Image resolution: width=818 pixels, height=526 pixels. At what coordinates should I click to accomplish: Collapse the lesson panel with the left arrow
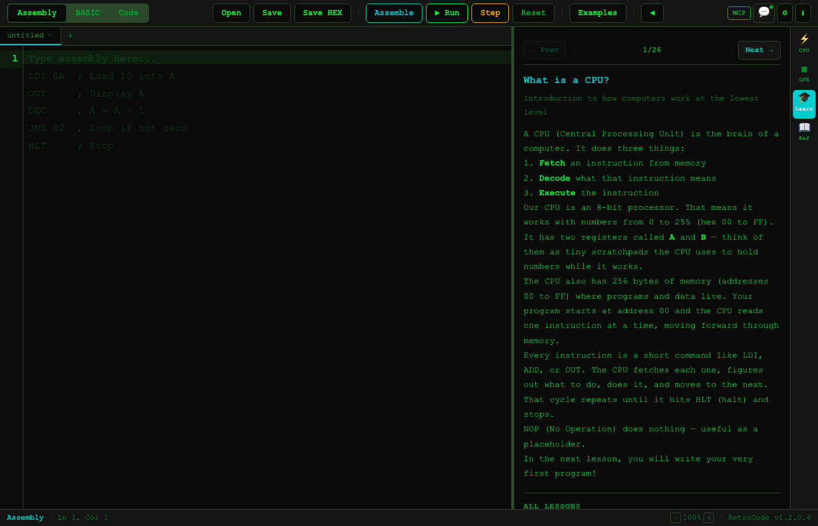pos(652,13)
